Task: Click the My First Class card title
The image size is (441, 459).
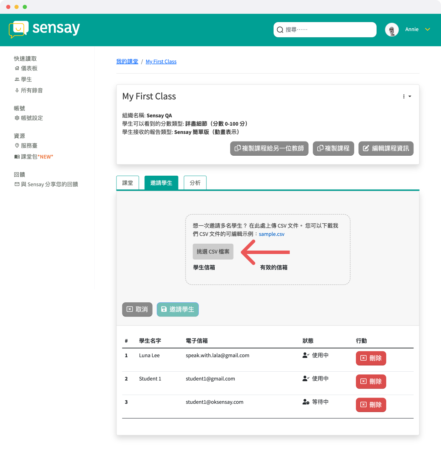Action: point(149,96)
